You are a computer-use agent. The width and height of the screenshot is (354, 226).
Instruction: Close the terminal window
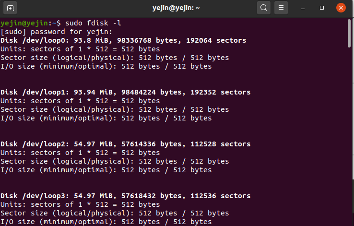pyautogui.click(x=341, y=8)
